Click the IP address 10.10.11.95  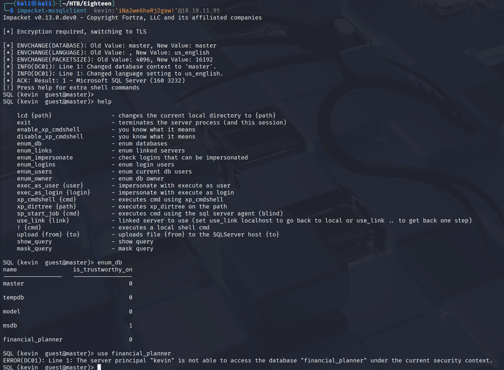201,10
